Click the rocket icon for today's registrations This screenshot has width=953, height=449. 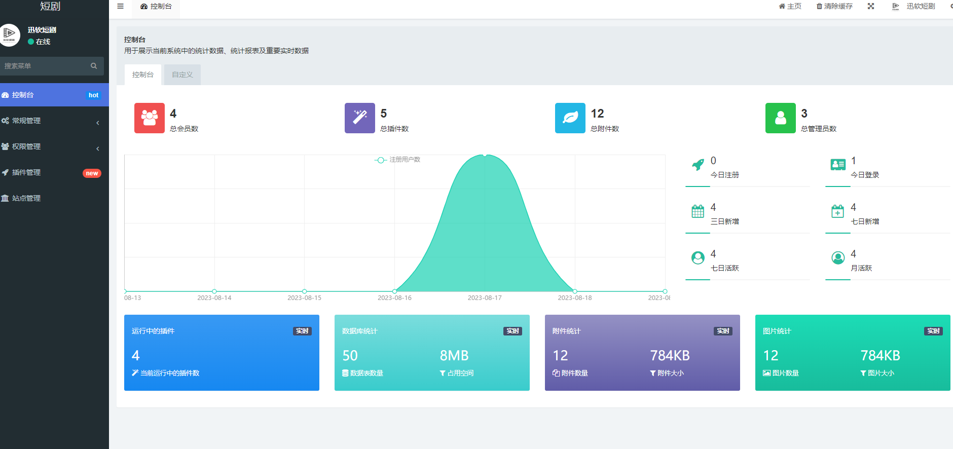coord(698,165)
